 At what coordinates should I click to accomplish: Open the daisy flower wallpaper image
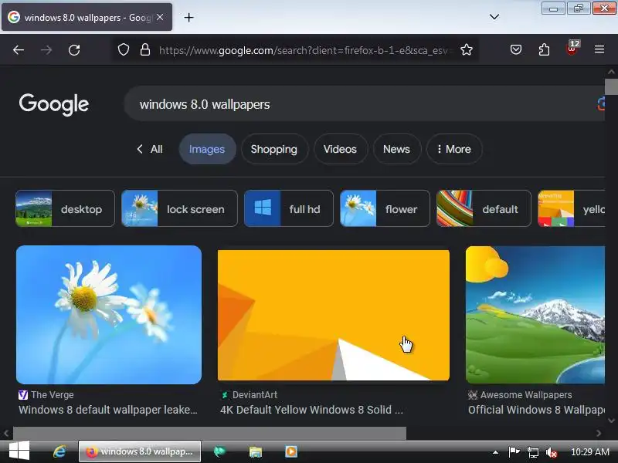coord(109,315)
